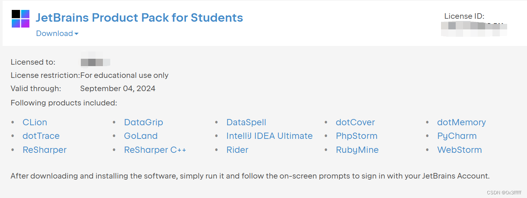
Task: Open the PyCharm product link
Action: click(457, 136)
